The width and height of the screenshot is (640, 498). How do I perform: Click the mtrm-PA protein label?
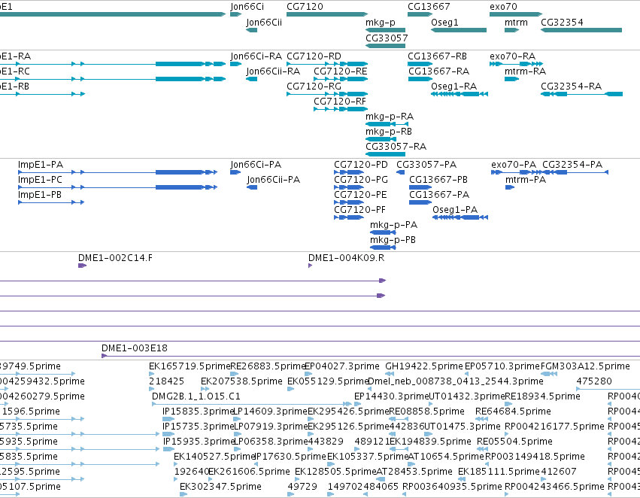tap(525, 180)
